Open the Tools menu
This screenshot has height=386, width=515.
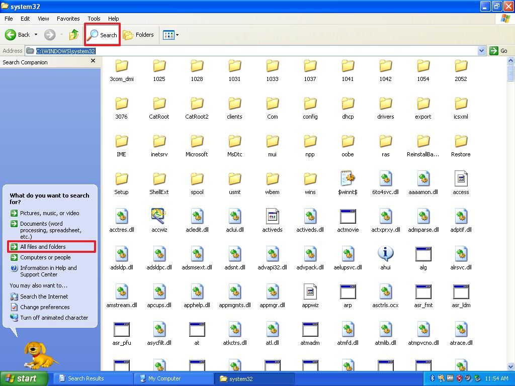point(94,19)
